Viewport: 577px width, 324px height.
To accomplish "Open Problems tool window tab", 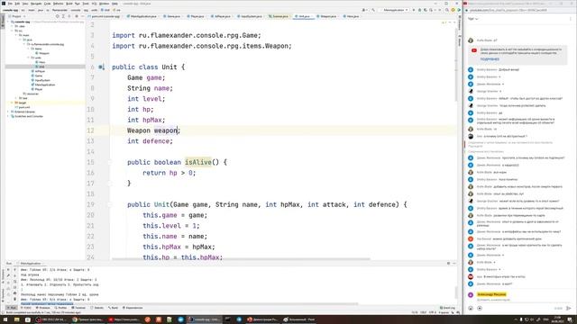I will coord(42,308).
